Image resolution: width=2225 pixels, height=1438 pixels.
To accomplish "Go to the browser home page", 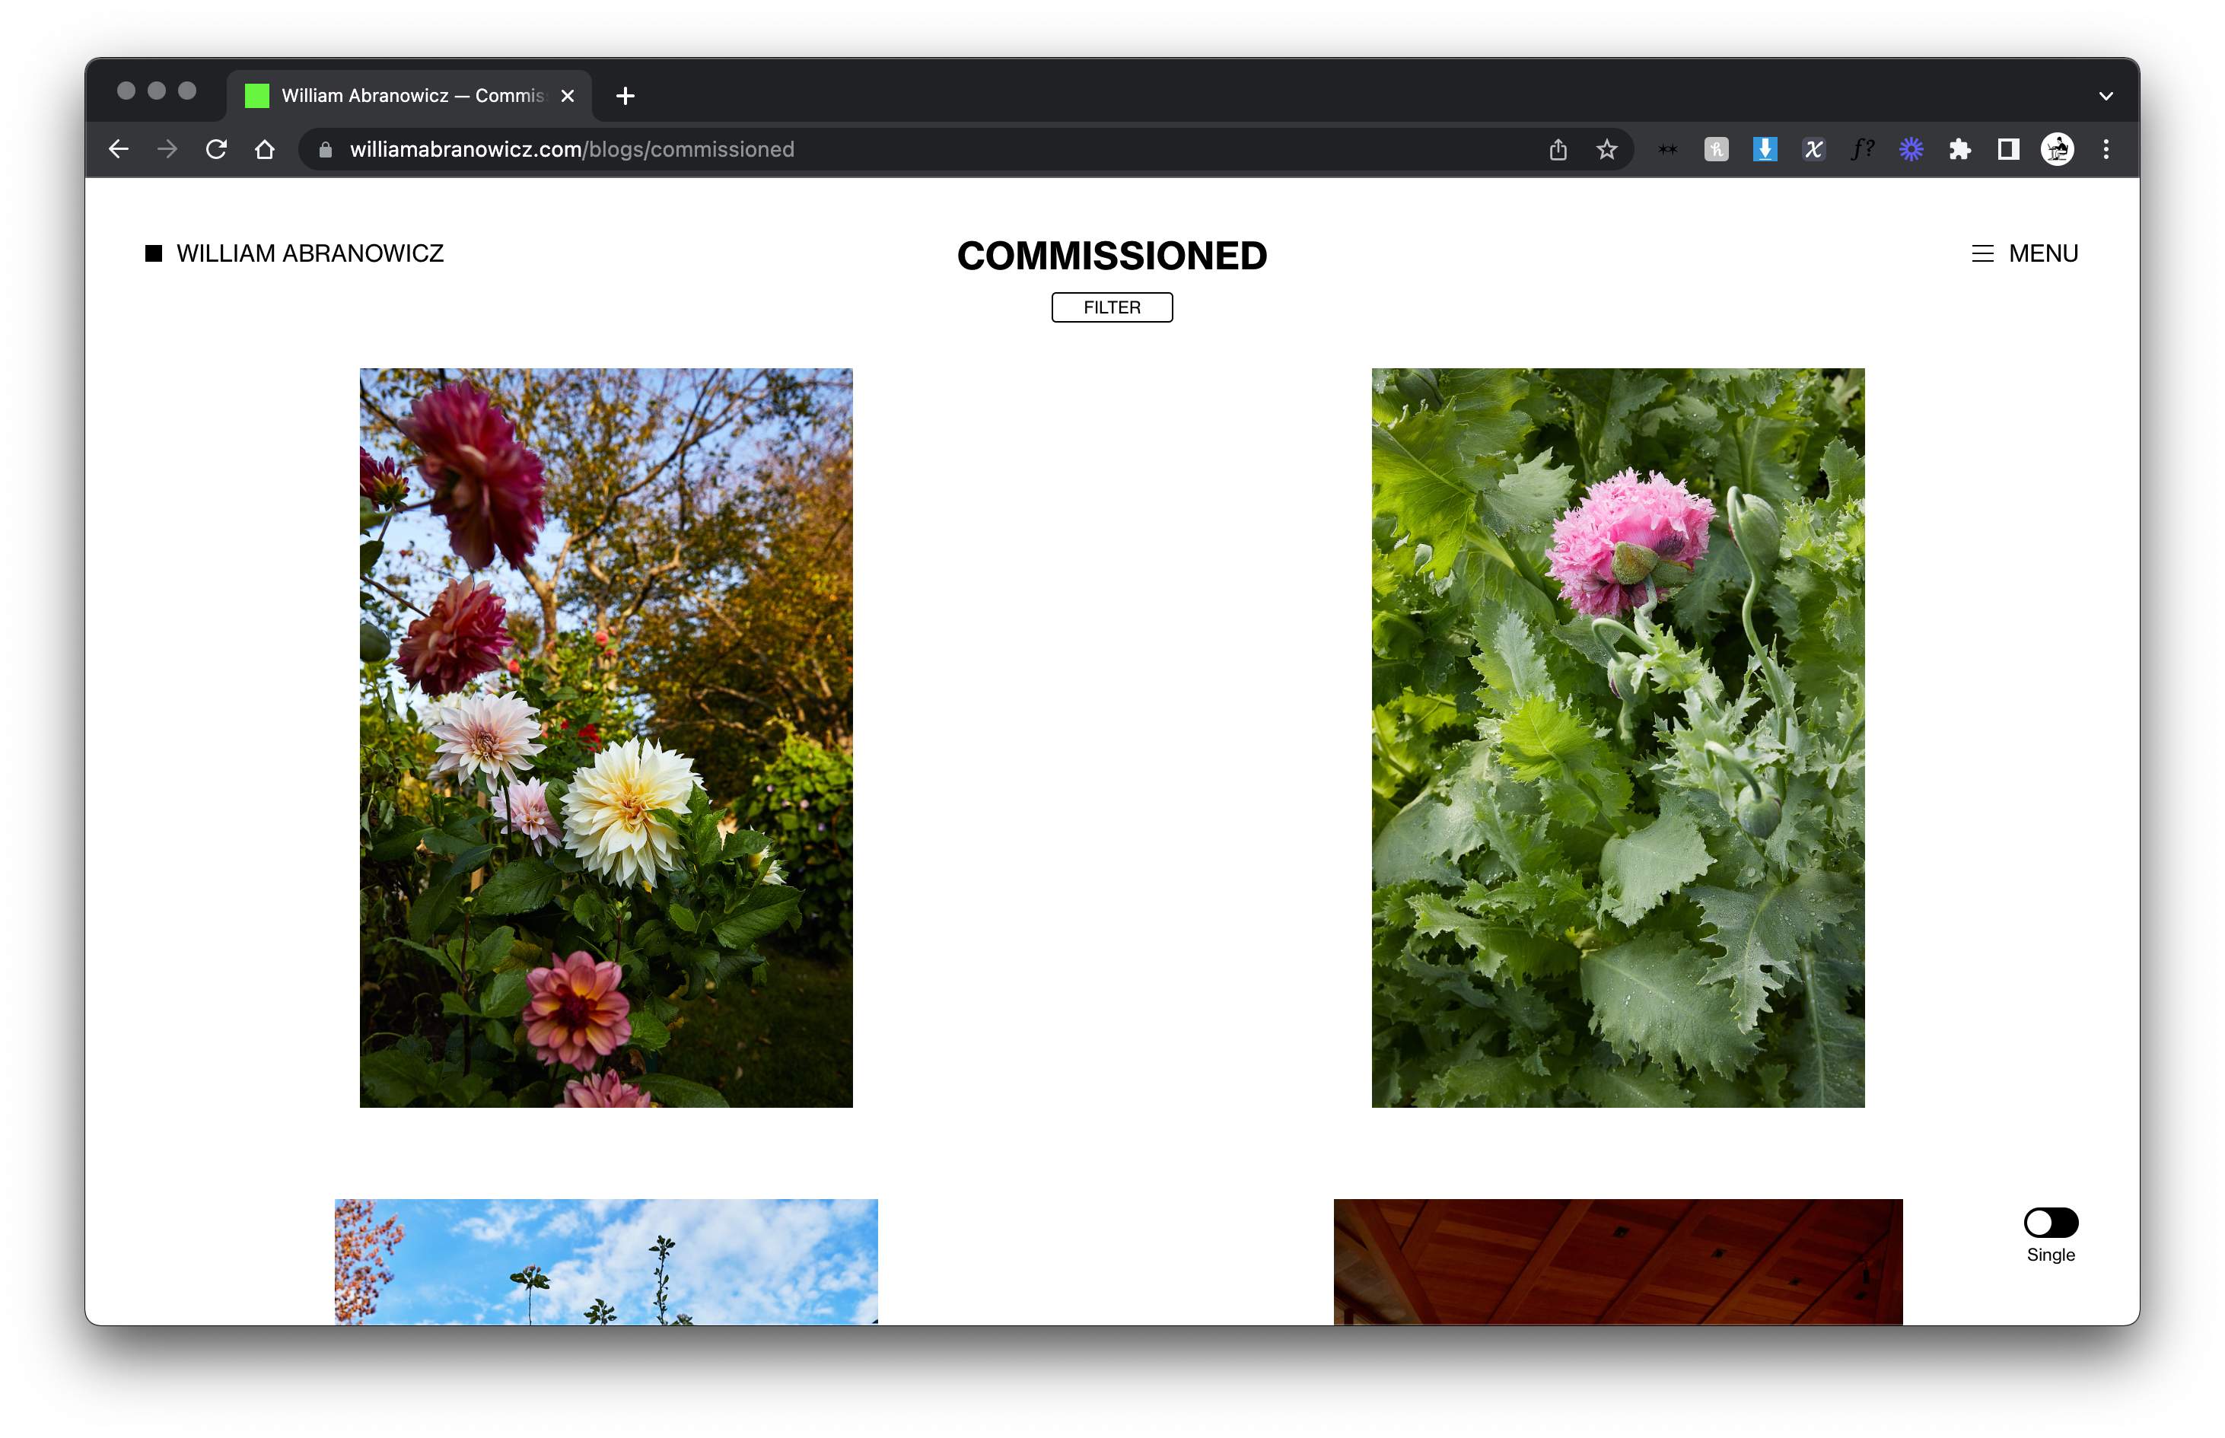I will pos(265,149).
